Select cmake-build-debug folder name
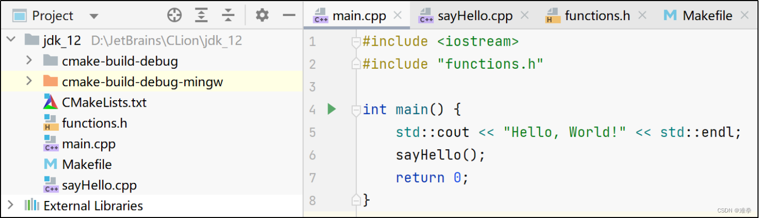The image size is (759, 218). (120, 61)
